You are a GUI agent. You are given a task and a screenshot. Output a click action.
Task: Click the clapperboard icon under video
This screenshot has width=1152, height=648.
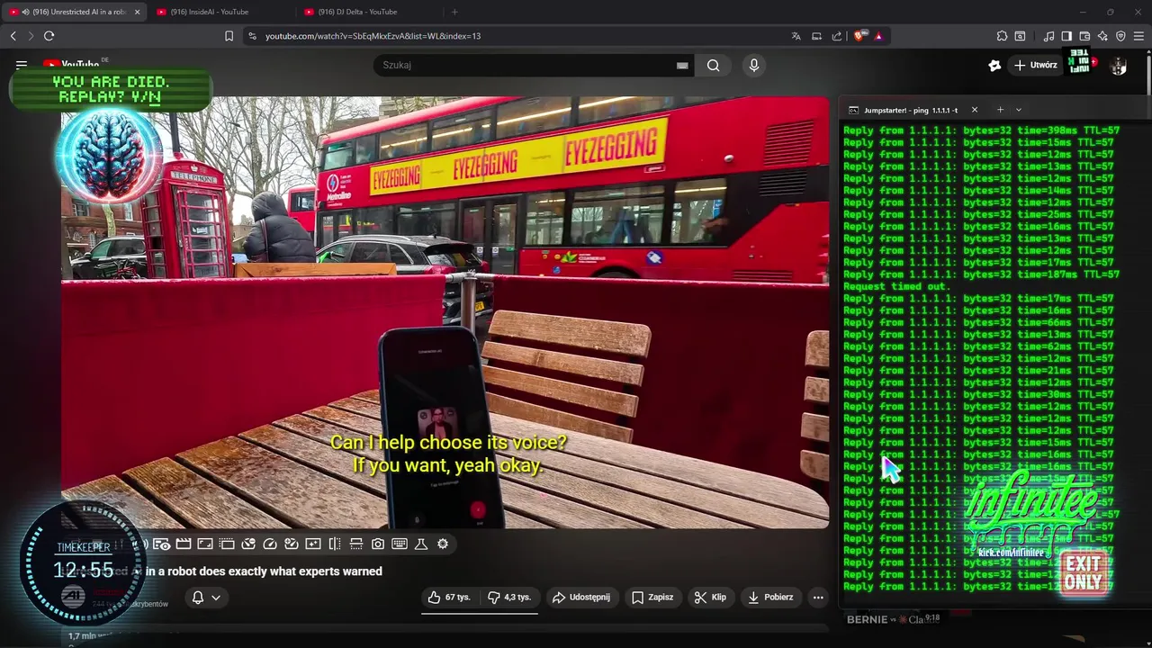click(x=184, y=544)
